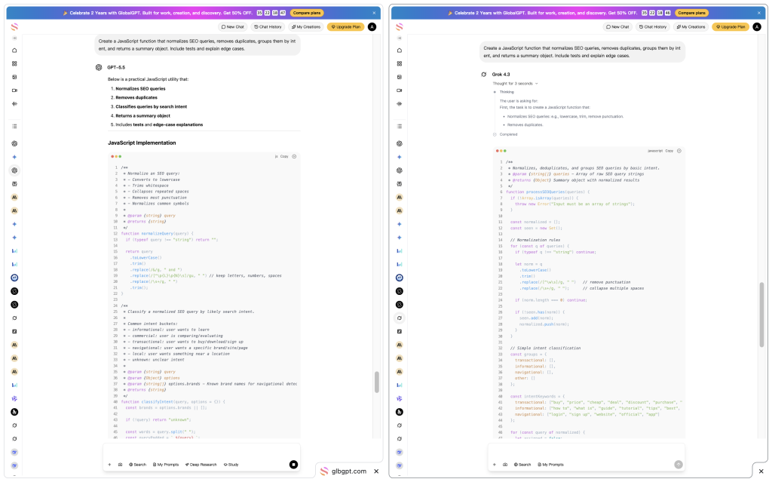
Task: Click left window vertical scrollbar thumb
Action: click(x=377, y=382)
